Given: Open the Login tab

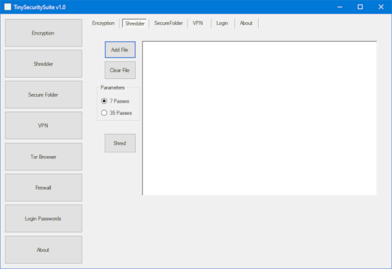Looking at the screenshot, I should 222,24.
